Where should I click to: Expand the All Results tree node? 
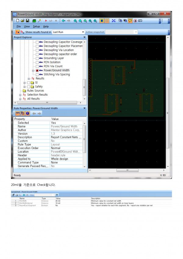coord(20,99)
